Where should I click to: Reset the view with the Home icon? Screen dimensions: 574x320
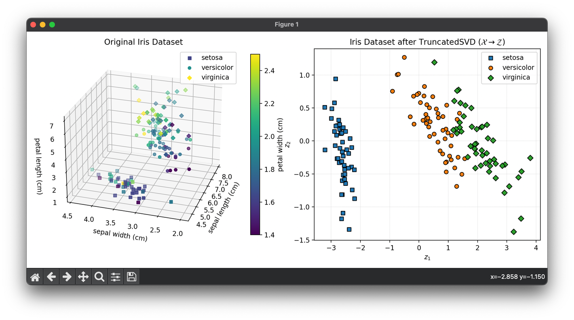coord(35,277)
